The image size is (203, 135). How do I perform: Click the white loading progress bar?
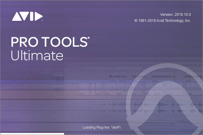point(32,134)
